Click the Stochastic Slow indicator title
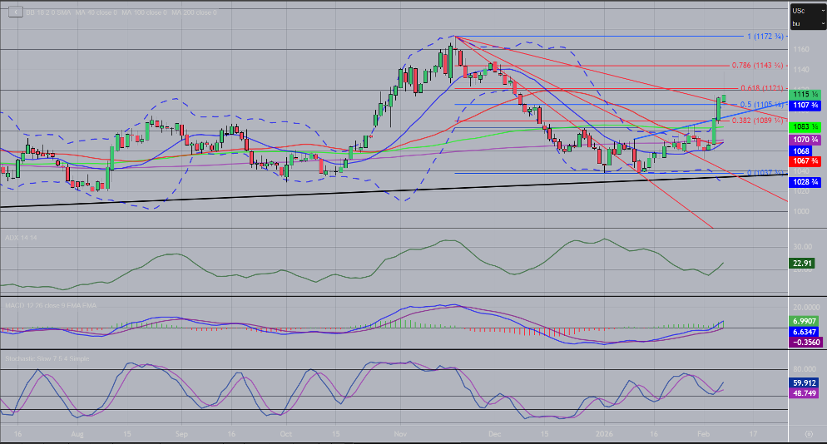 tap(47, 358)
